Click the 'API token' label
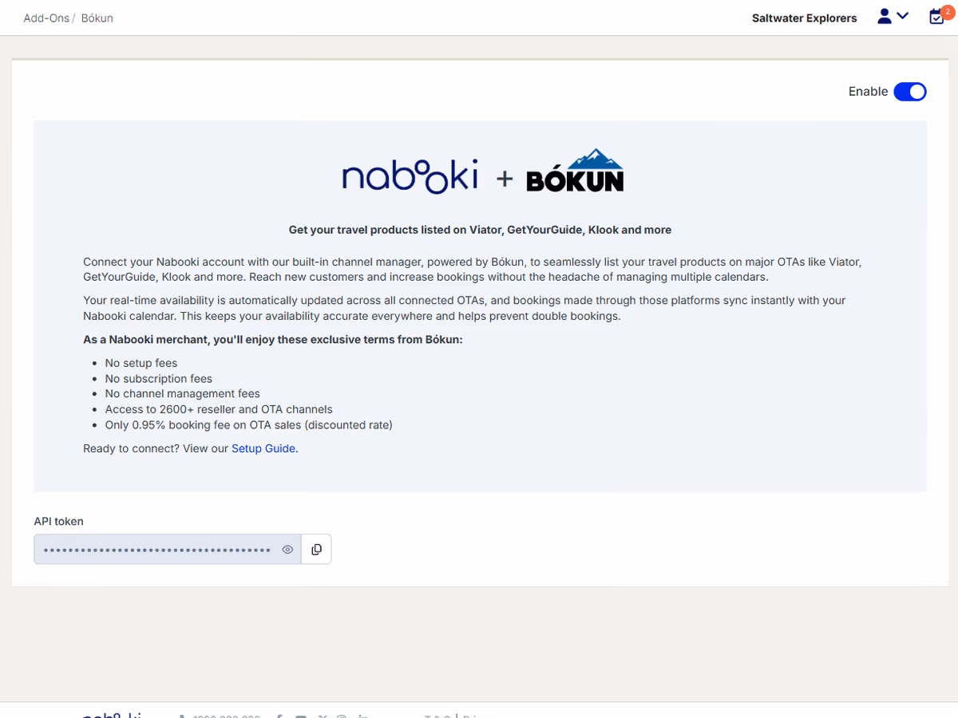 58,521
